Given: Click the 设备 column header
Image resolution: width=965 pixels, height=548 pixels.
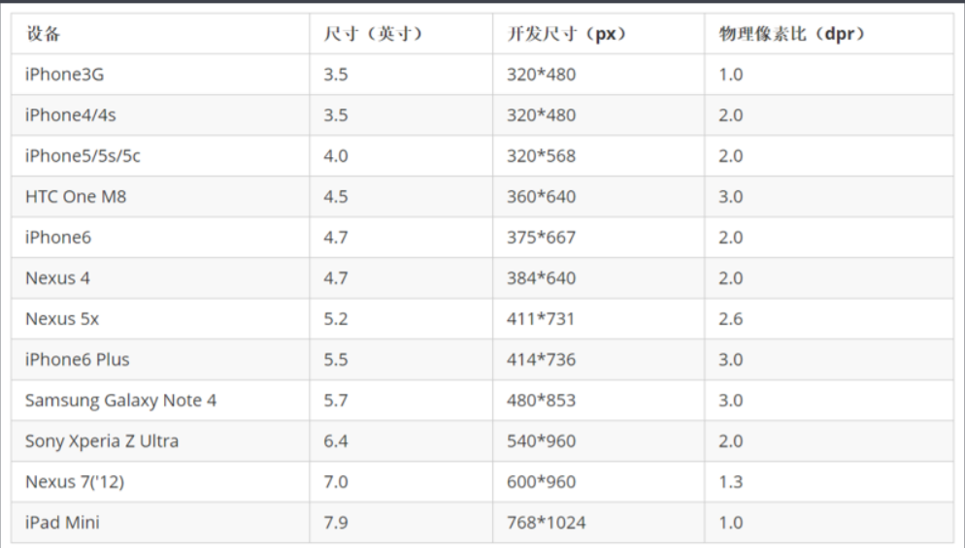Looking at the screenshot, I should (160, 34).
